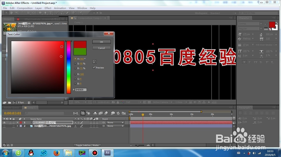This screenshot has height=157, width=281.
Task: Click the Graph Editor icon in timeline
Action: [x=124, y=113]
